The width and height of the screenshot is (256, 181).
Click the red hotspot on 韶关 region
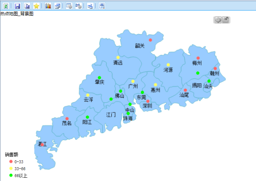click(150, 40)
